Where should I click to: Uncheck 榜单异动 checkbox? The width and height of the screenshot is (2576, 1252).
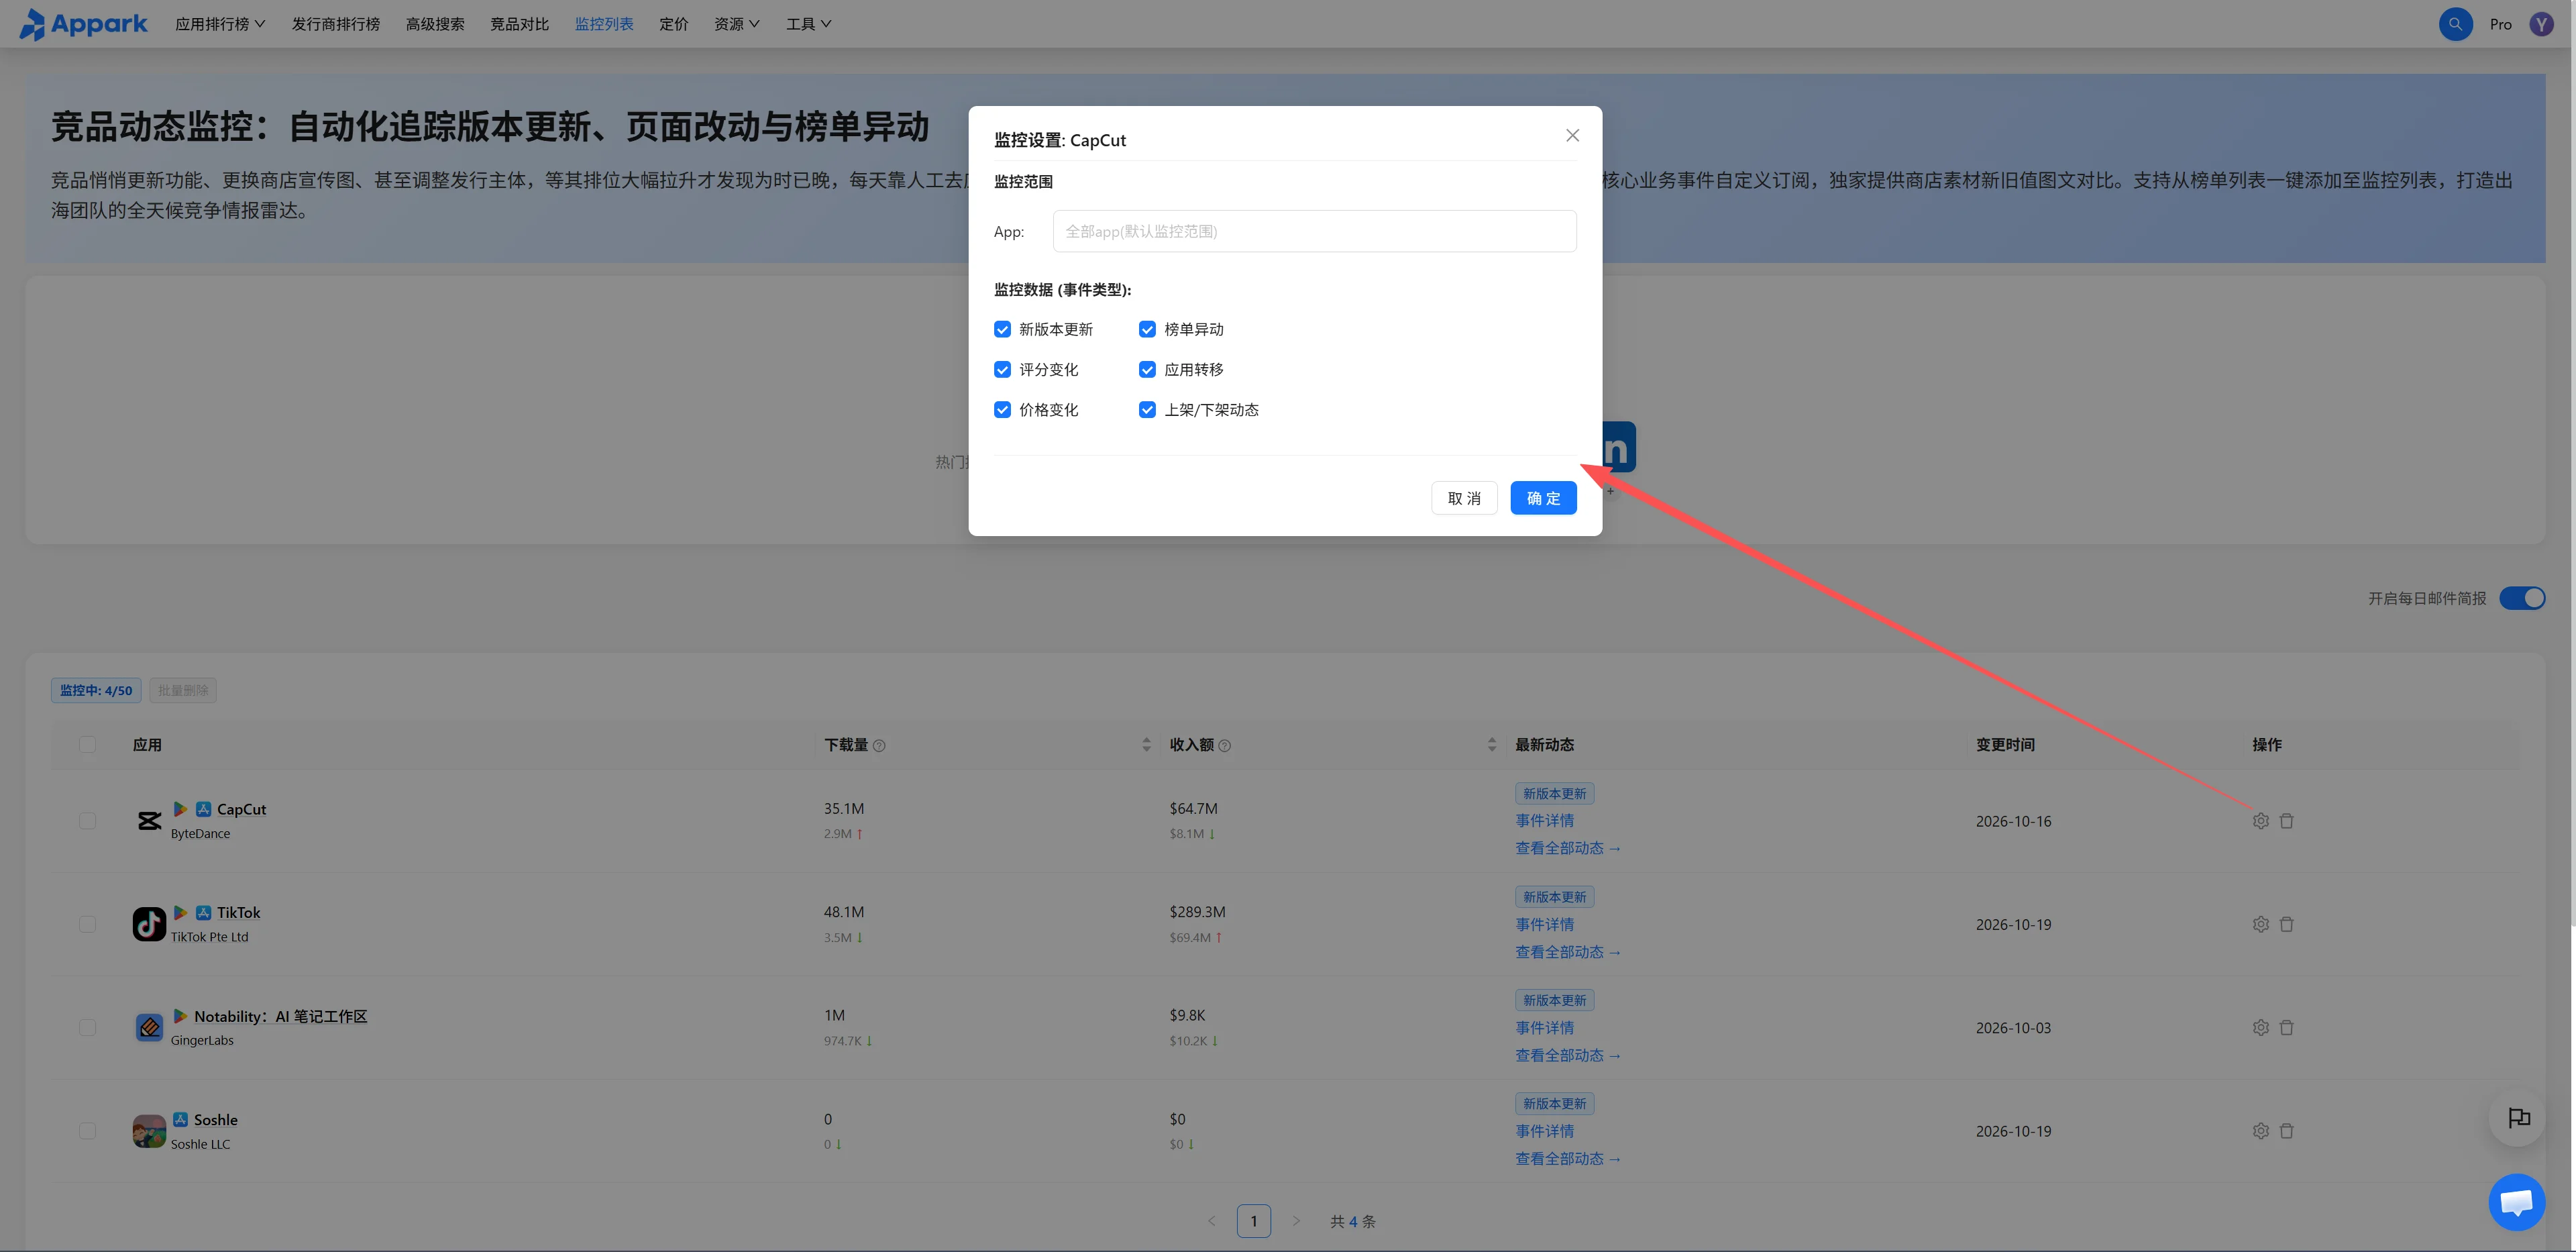point(1147,330)
